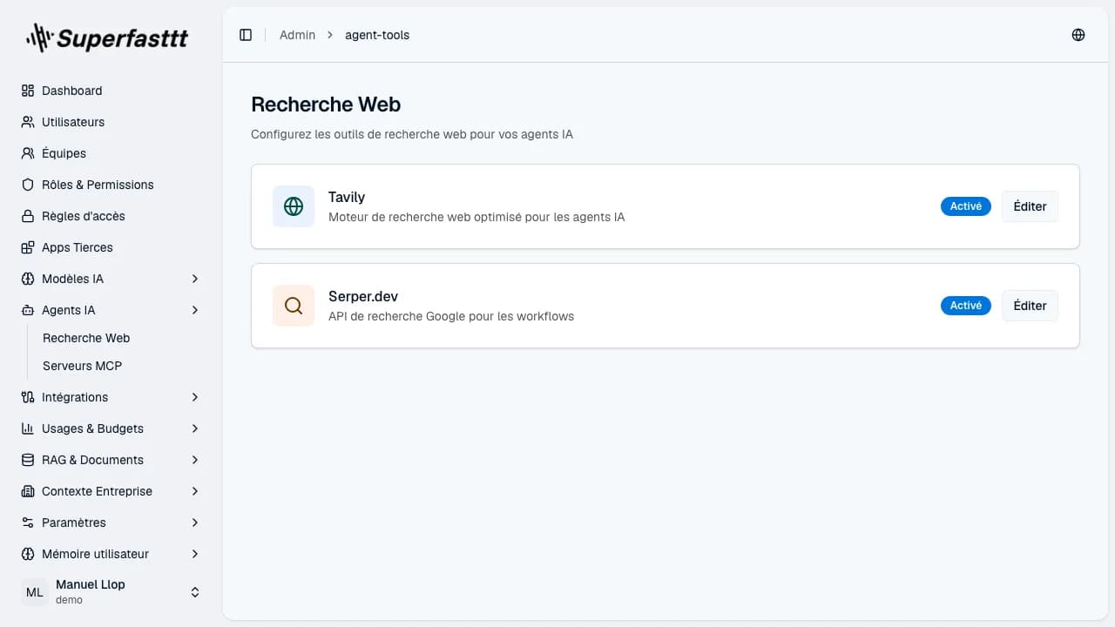Open the language globe icon
Image resolution: width=1115 pixels, height=627 pixels.
(1078, 35)
